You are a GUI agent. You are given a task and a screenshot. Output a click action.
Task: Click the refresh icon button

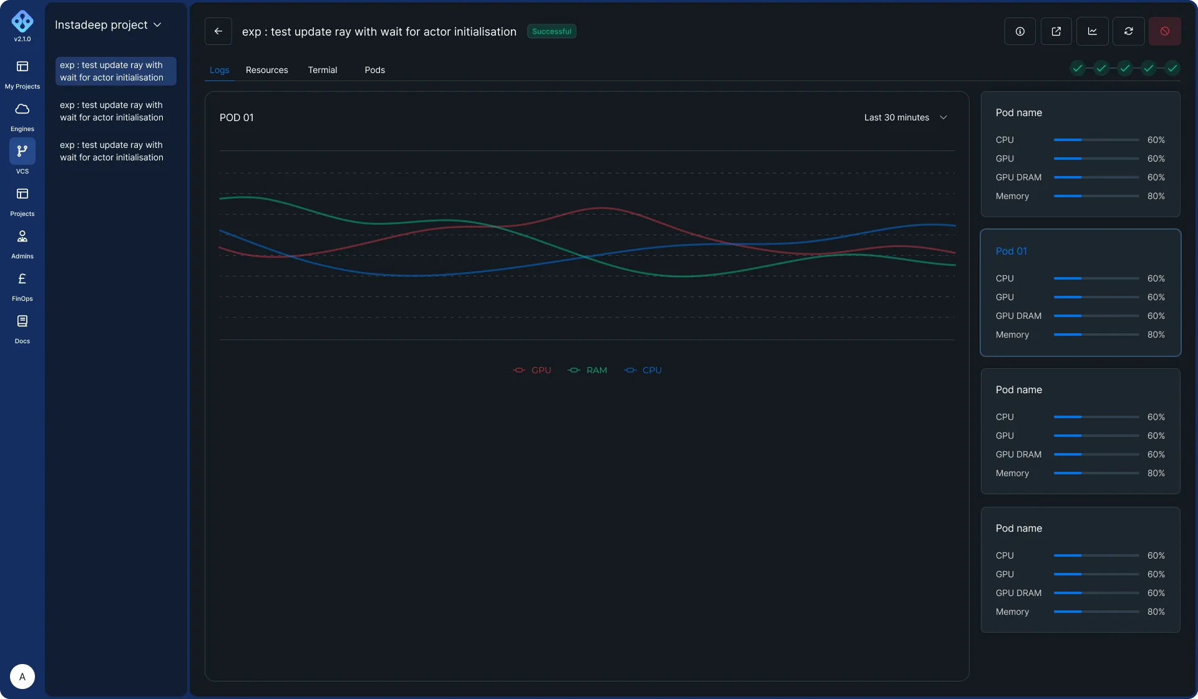[1129, 31]
